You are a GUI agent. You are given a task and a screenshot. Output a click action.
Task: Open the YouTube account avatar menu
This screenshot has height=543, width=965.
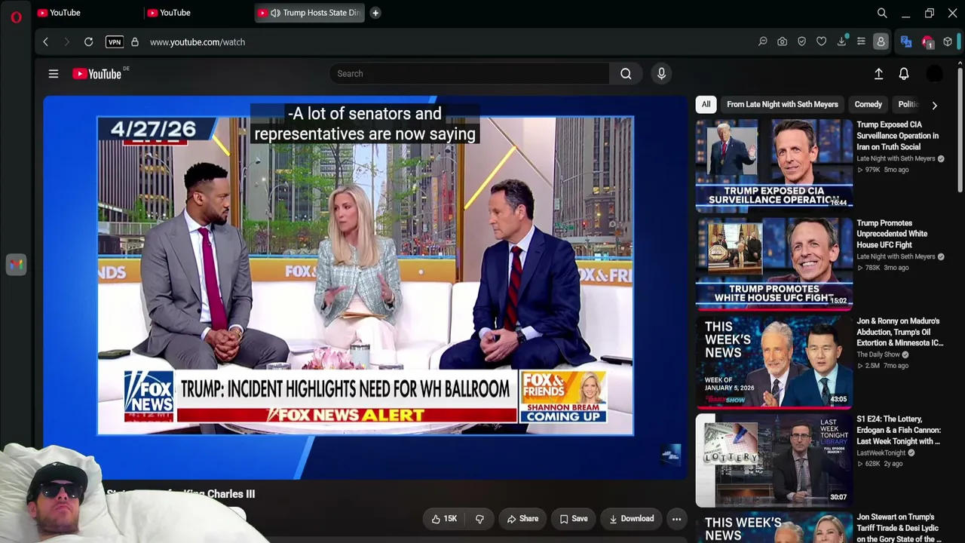(934, 74)
